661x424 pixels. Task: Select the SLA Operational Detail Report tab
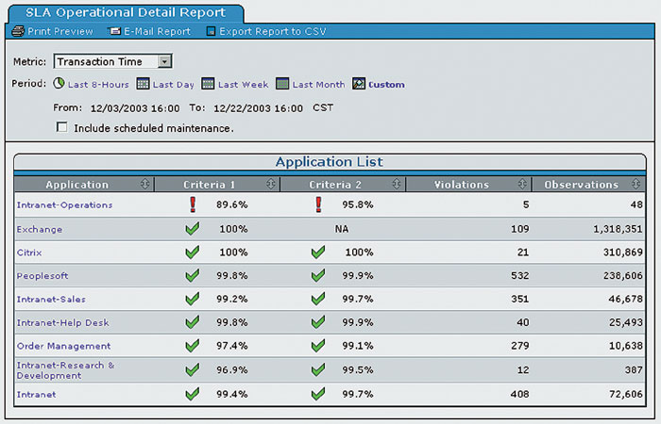coord(125,12)
